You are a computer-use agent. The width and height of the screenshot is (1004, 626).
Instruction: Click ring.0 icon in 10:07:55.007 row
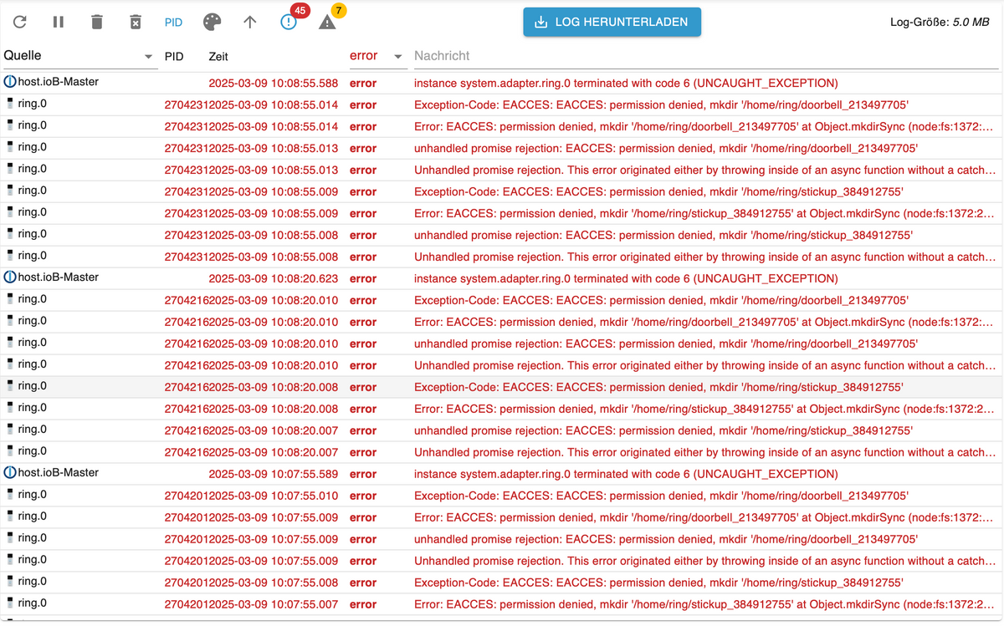11,603
